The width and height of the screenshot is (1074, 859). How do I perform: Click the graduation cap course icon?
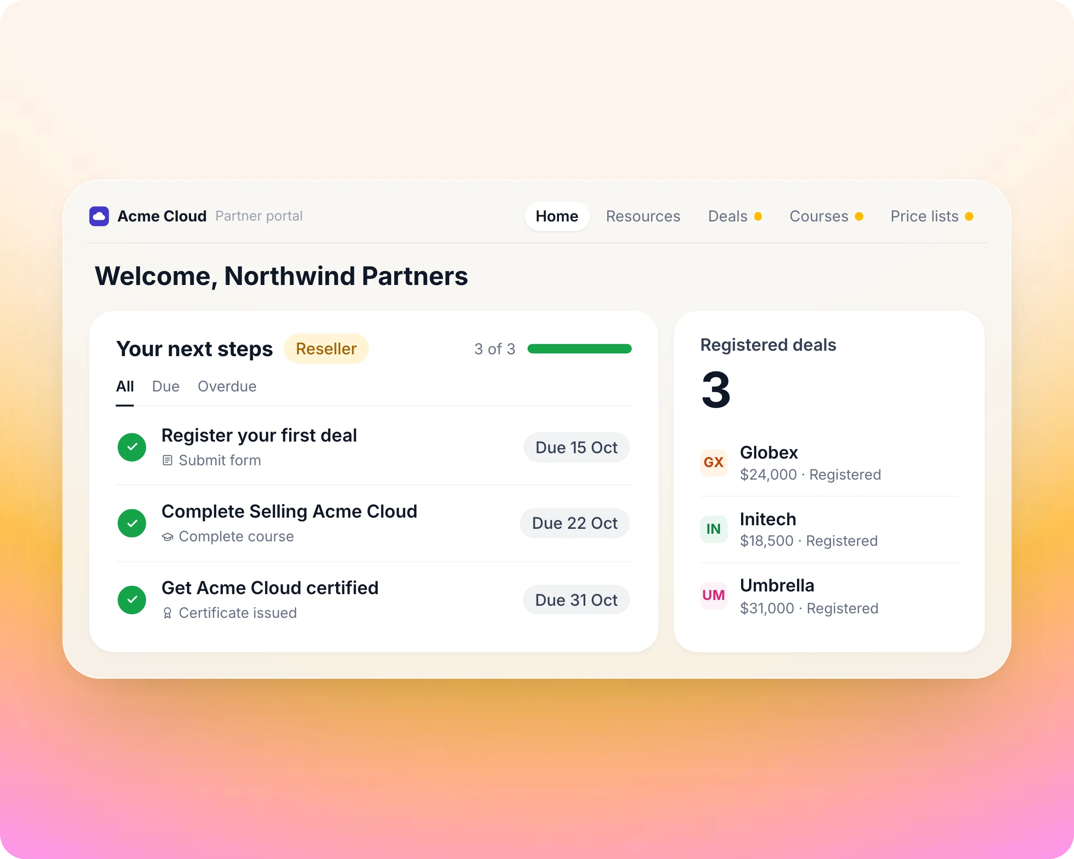[167, 537]
